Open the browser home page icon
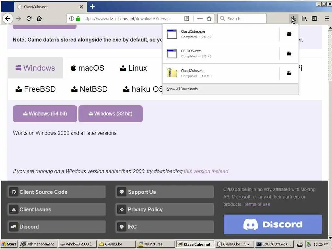332x249 pixels. pyautogui.click(x=39, y=18)
